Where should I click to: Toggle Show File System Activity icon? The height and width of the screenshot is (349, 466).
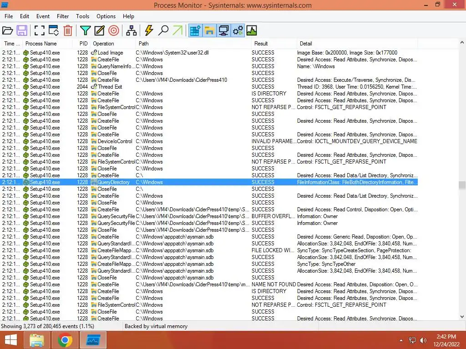tap(209, 30)
